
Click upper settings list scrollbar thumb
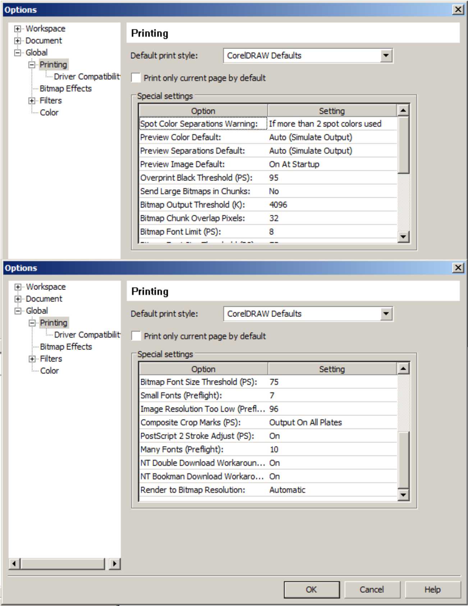403,145
